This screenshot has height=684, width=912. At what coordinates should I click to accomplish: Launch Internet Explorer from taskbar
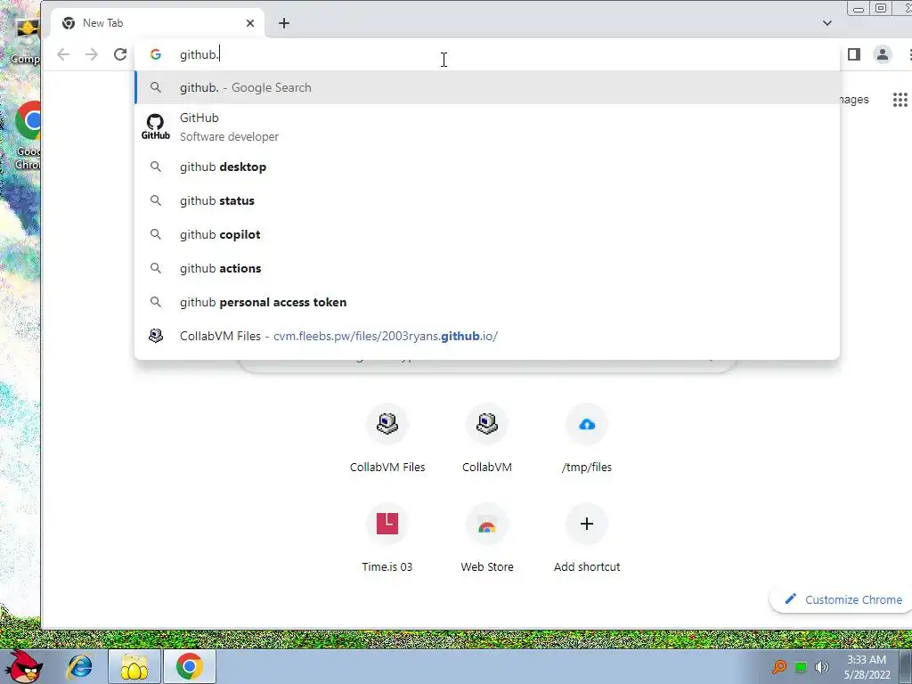click(x=79, y=667)
